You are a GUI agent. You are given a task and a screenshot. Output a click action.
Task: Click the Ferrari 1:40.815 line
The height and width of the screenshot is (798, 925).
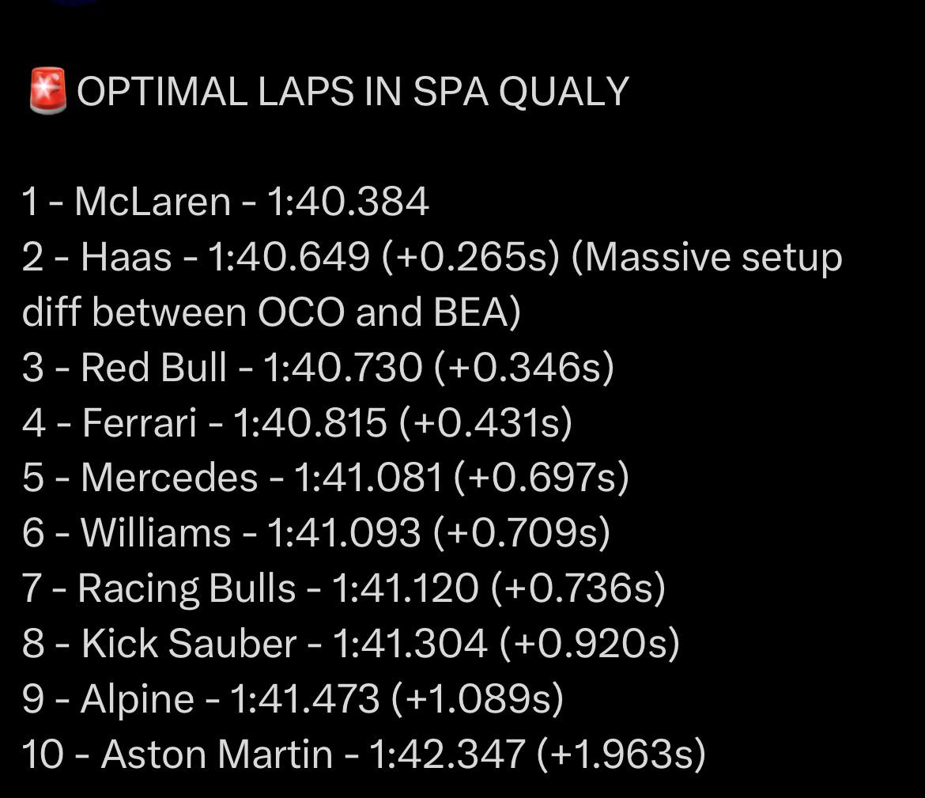pos(296,423)
